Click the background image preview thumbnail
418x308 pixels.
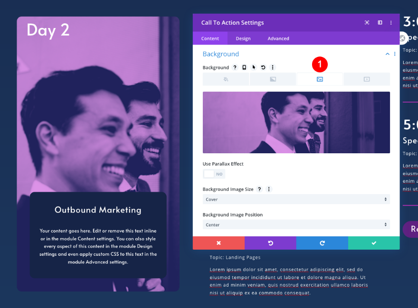[x=296, y=122]
